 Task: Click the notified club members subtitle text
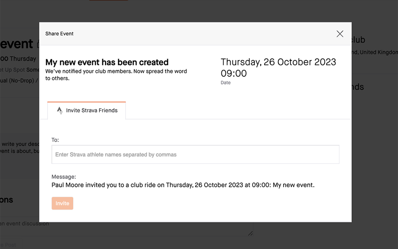point(116,75)
